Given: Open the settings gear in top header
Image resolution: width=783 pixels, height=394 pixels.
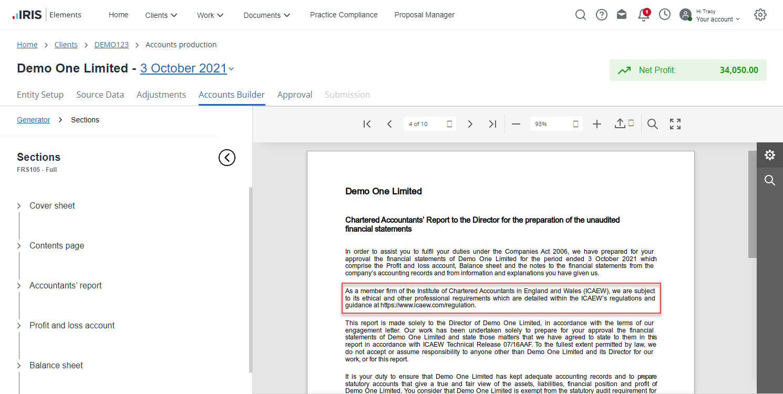Looking at the screenshot, I should (x=760, y=15).
